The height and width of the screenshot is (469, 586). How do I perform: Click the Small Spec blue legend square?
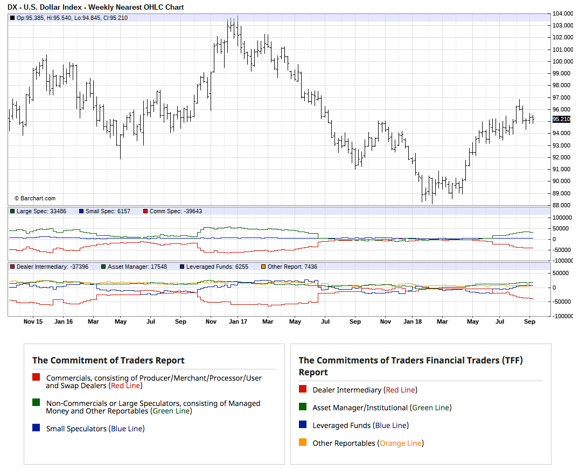tap(81, 212)
